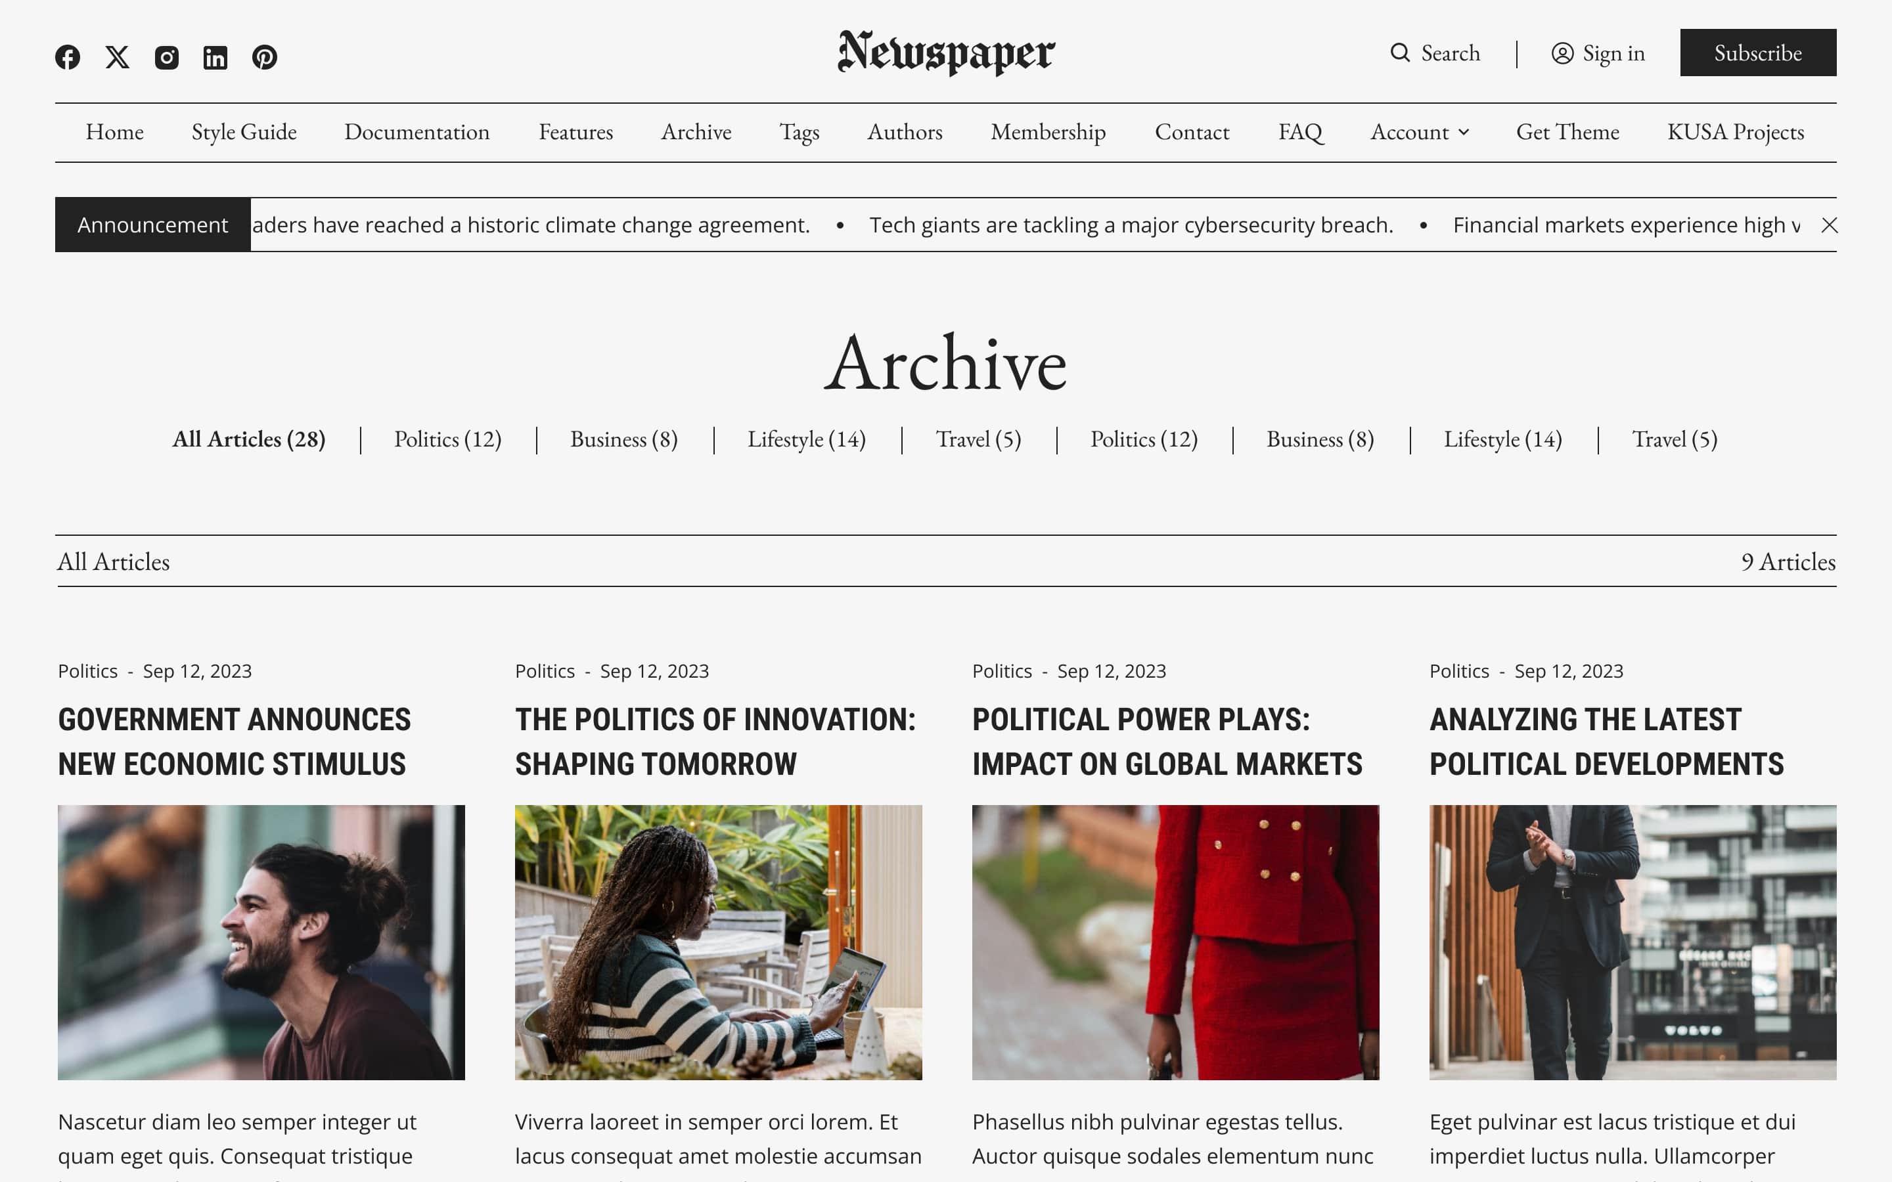This screenshot has height=1182, width=1892.
Task: Click the X (Twitter) icon
Action: point(118,56)
